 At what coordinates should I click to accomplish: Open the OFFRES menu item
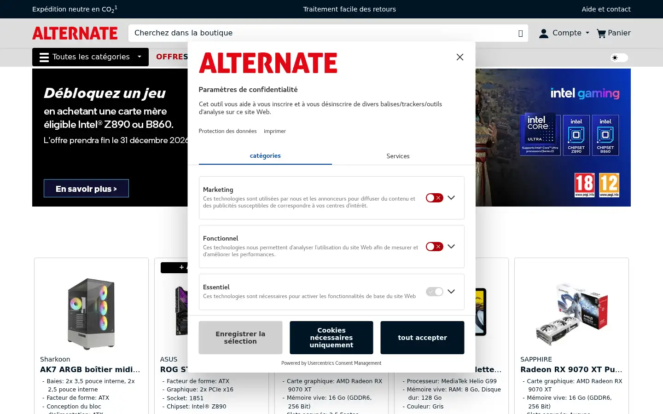pos(172,57)
